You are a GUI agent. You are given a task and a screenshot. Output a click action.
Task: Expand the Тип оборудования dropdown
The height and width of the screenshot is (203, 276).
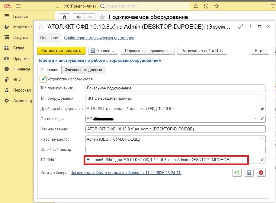262,98
